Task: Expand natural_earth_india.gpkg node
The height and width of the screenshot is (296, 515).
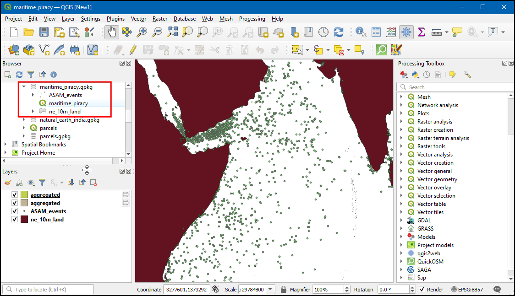Action: 24,120
